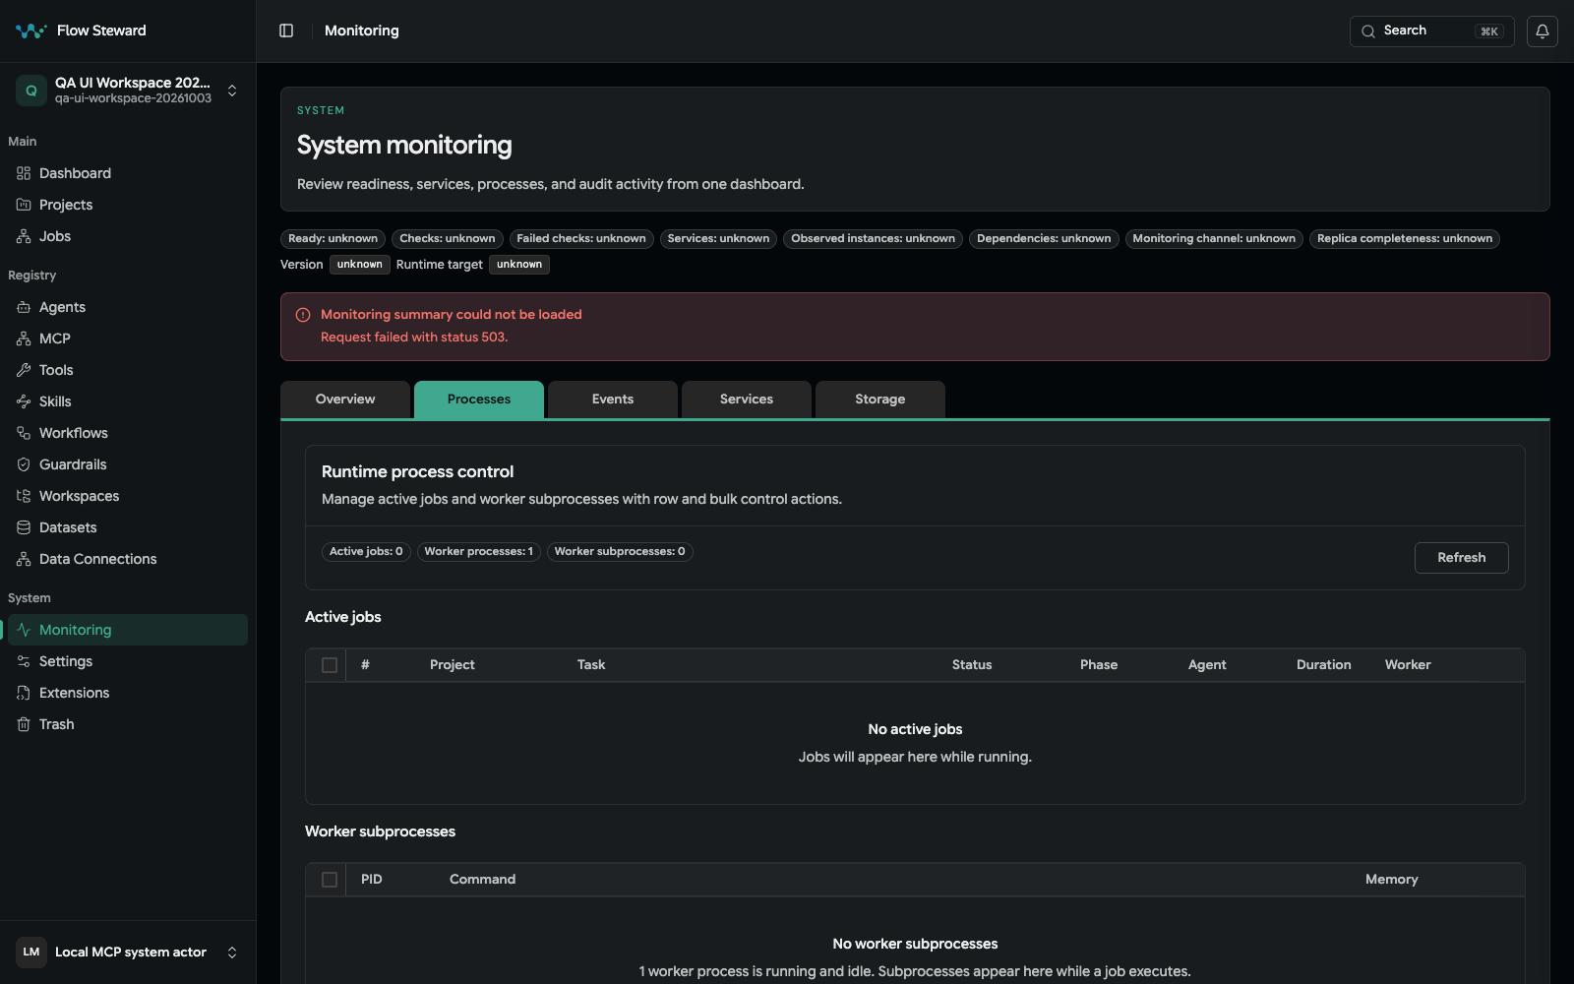
Task: Click the Dashboard grid icon
Action: click(24, 173)
